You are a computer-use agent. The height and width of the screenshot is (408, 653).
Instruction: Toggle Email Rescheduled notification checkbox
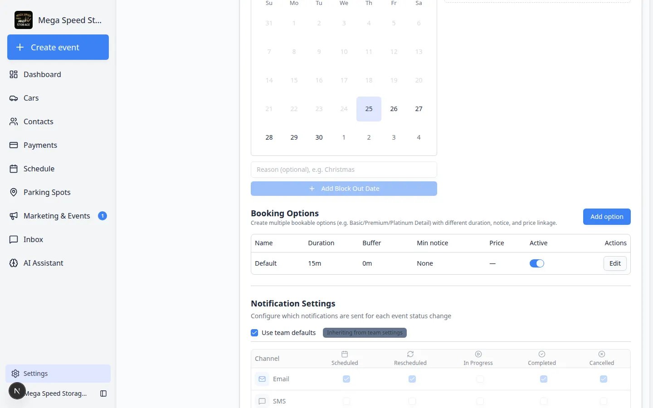click(412, 379)
